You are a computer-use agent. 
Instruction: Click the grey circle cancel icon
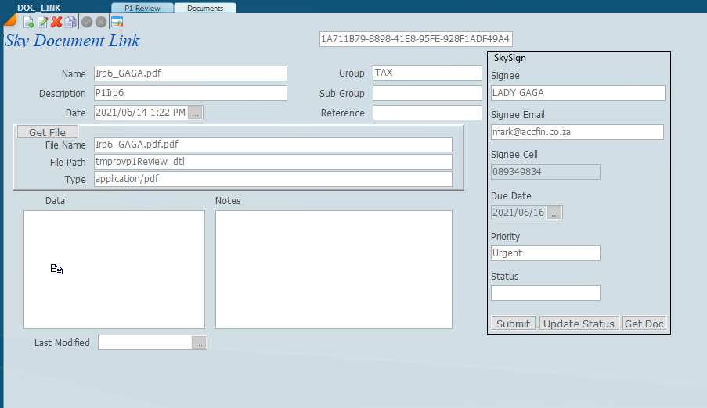click(101, 22)
